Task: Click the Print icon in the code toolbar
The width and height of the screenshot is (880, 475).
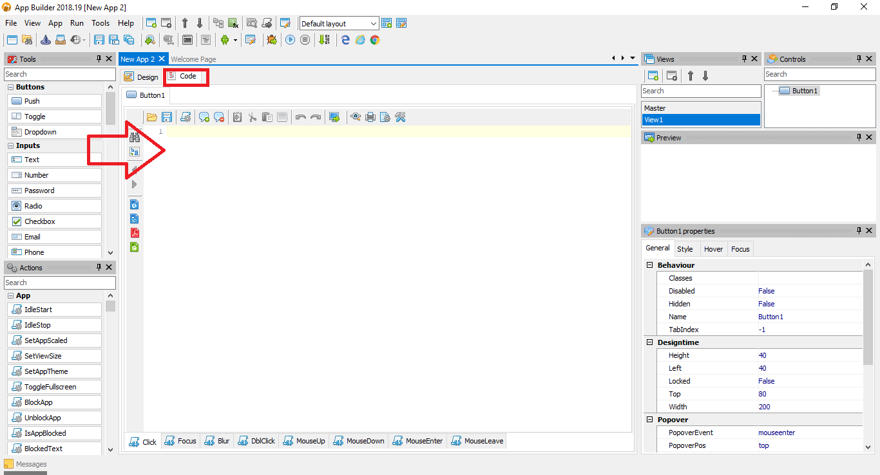Action: click(370, 116)
